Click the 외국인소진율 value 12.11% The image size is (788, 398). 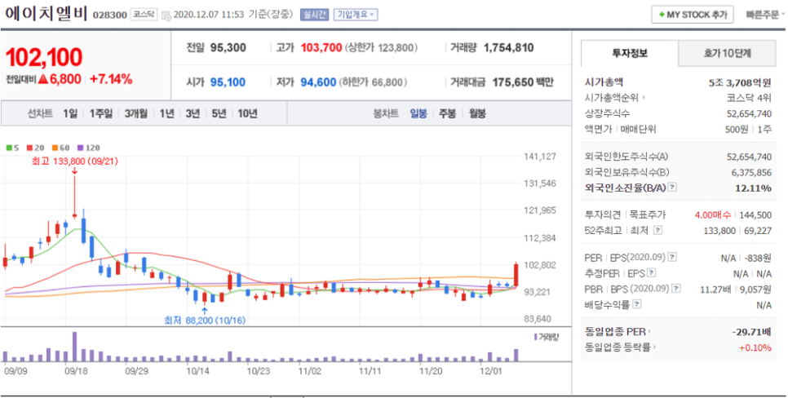tap(755, 188)
